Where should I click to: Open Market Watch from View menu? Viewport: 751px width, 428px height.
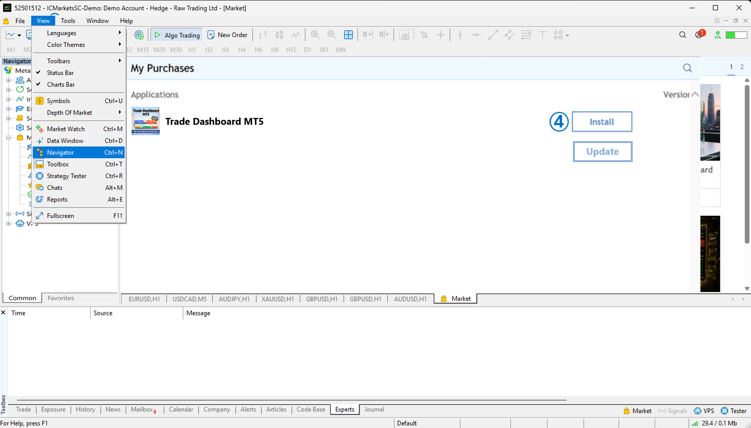click(x=79, y=129)
